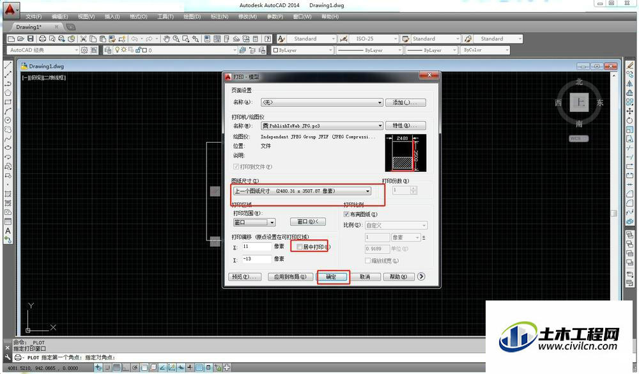
Task: Open the 绘图(D) menu
Action: [192, 17]
